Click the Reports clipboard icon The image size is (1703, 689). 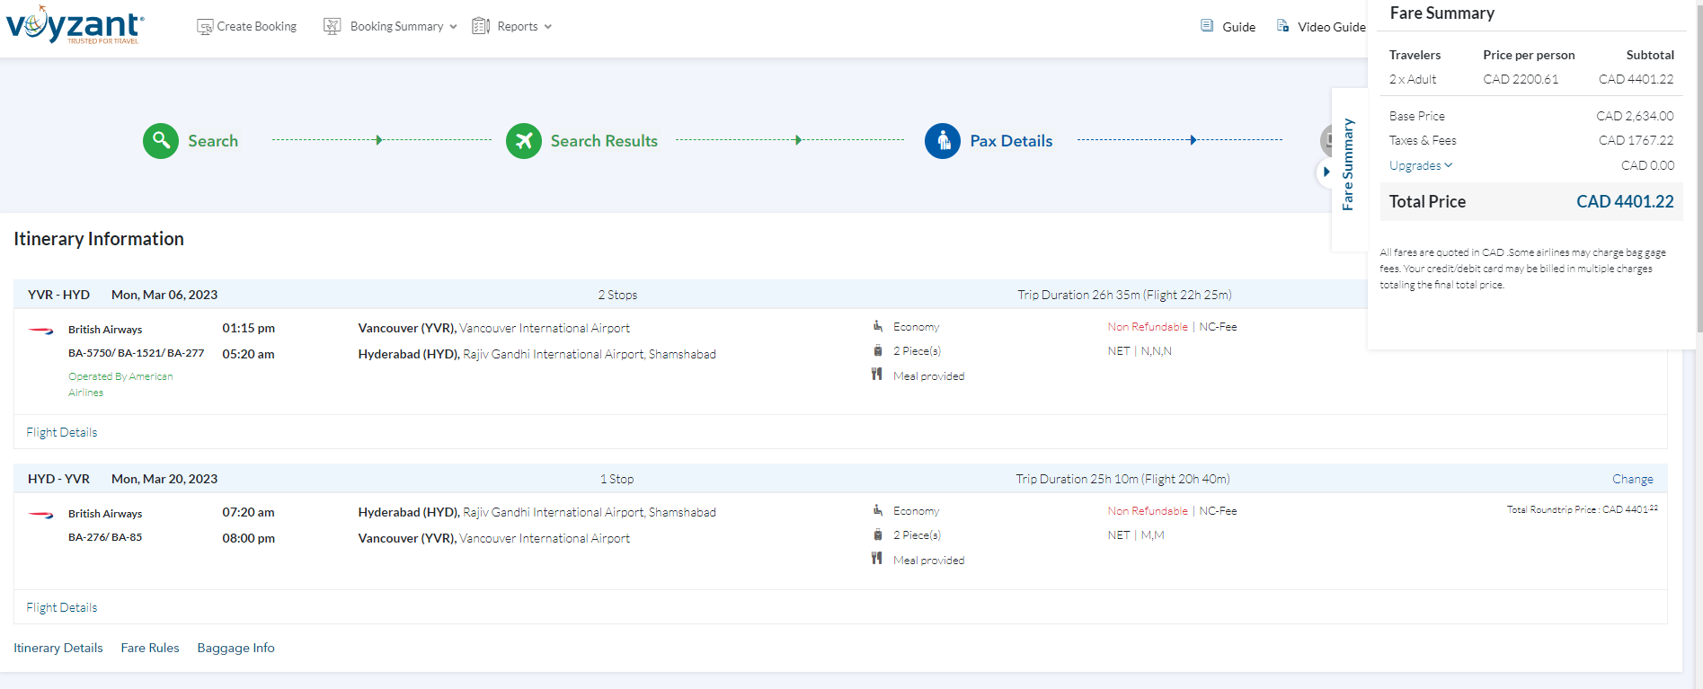481,26
